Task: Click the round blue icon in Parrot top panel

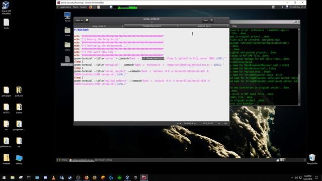Action: (x=111, y=7)
